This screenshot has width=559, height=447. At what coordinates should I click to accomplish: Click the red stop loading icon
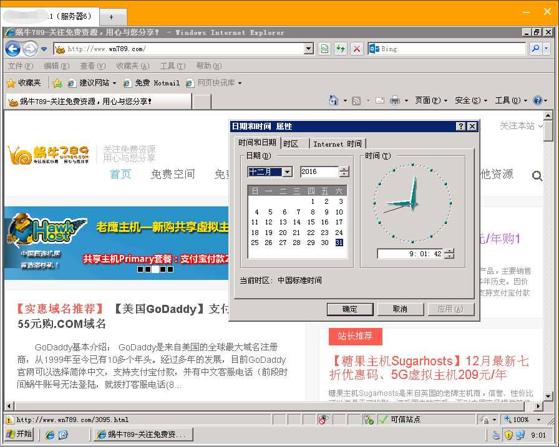357,49
